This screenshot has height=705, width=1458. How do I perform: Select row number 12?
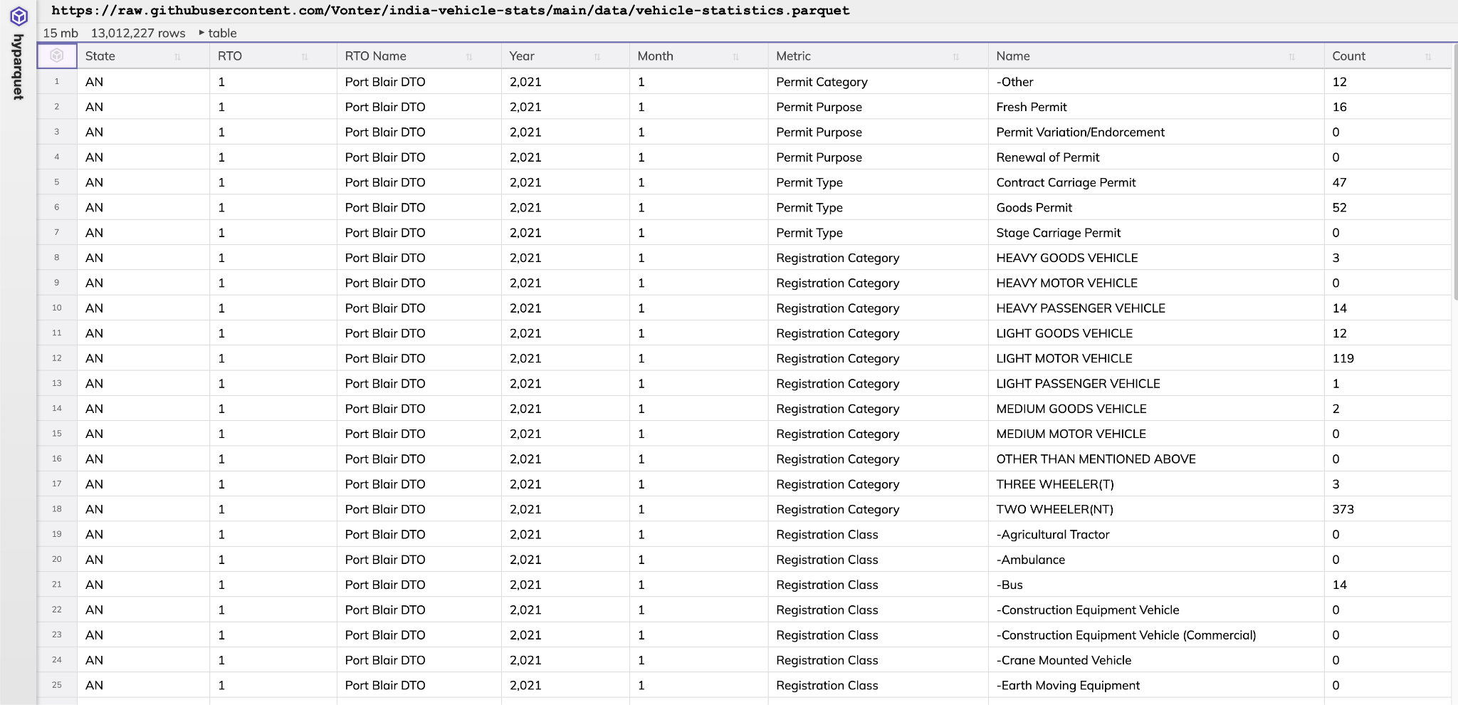tap(57, 358)
